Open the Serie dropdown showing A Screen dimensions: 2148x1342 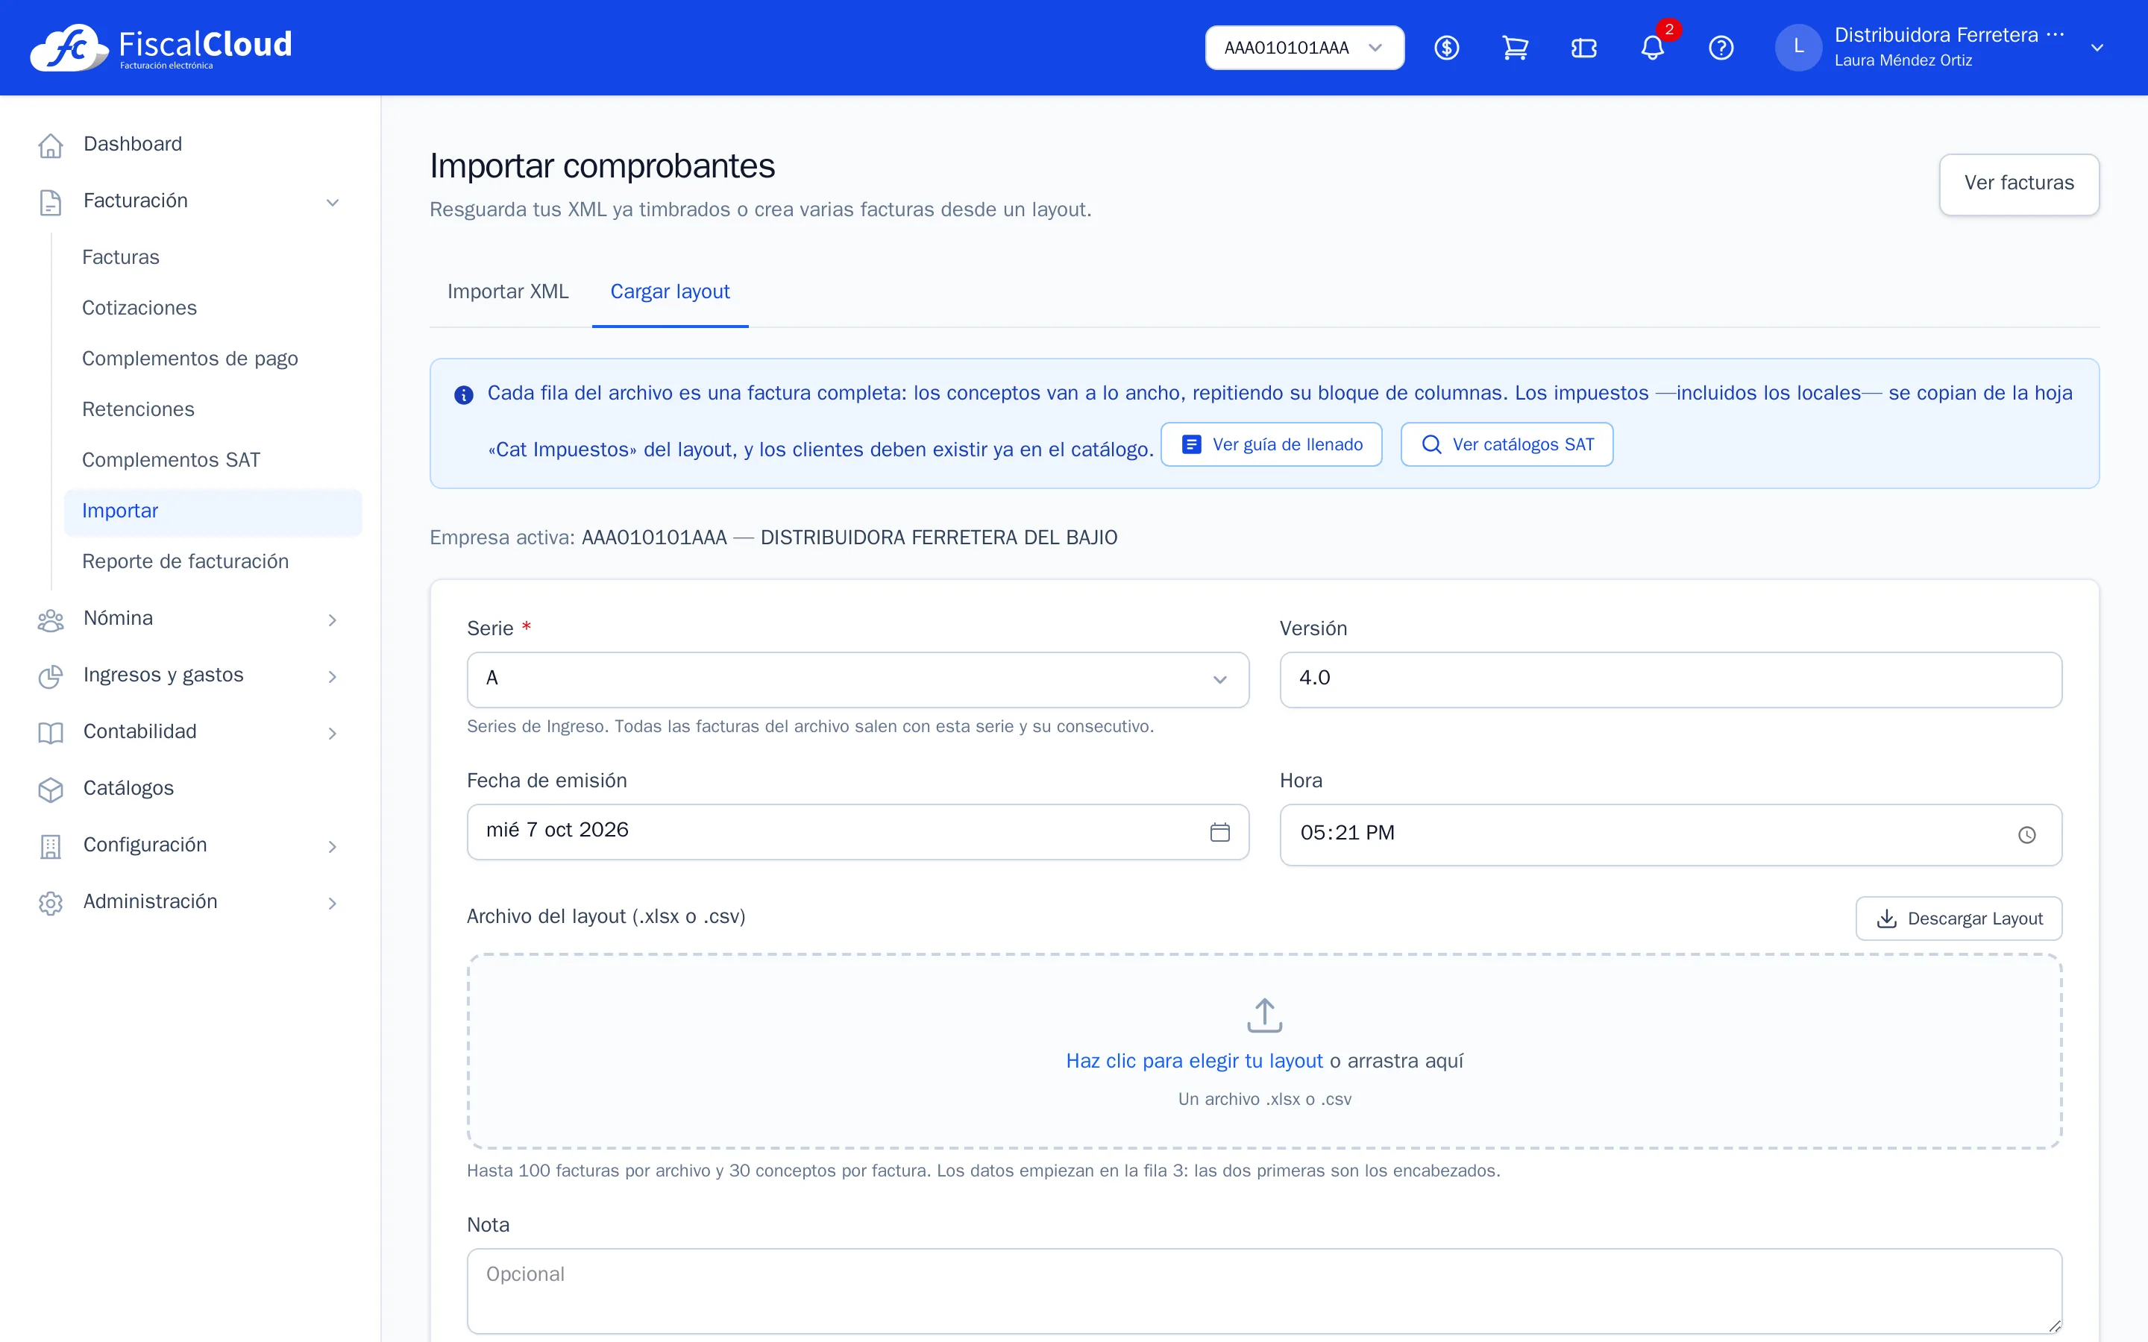(858, 680)
